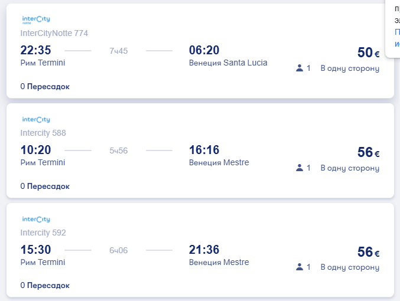Expand transfers info on the 22:35 train
This screenshot has width=400, height=301.
(45, 87)
